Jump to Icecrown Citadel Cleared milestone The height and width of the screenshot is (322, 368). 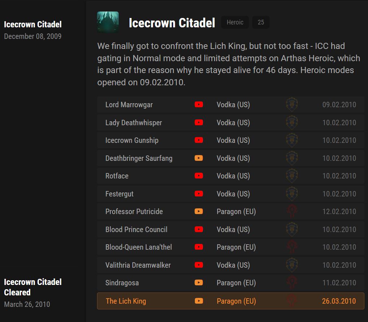pos(33,287)
